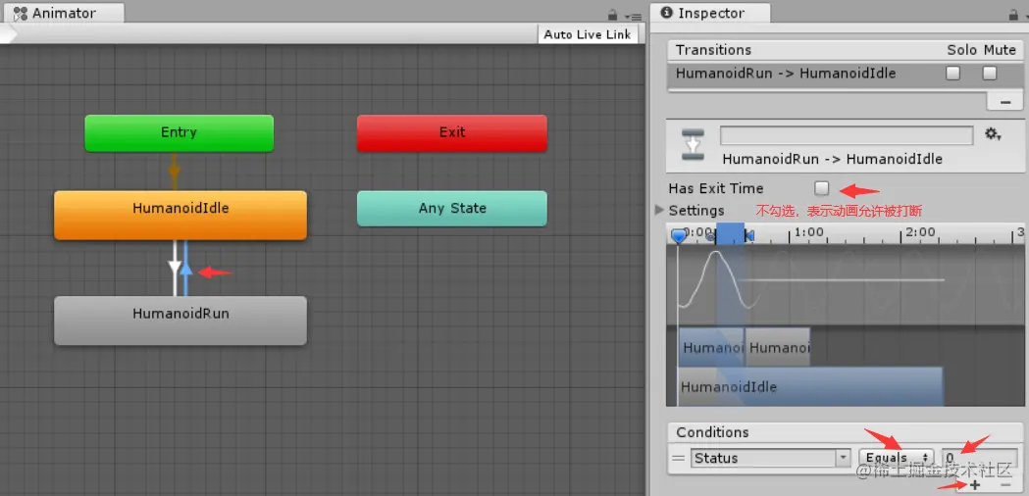The height and width of the screenshot is (496, 1029).
Task: Click the Conditions section header
Action: 845,432
